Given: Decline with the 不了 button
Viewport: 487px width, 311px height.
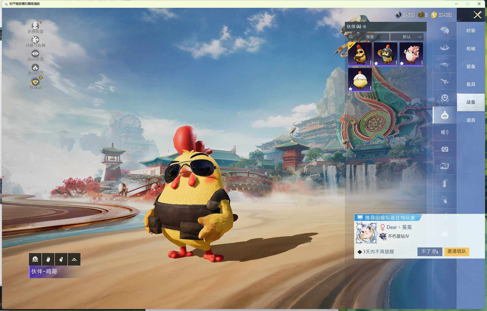Looking at the screenshot, I should pyautogui.click(x=429, y=252).
